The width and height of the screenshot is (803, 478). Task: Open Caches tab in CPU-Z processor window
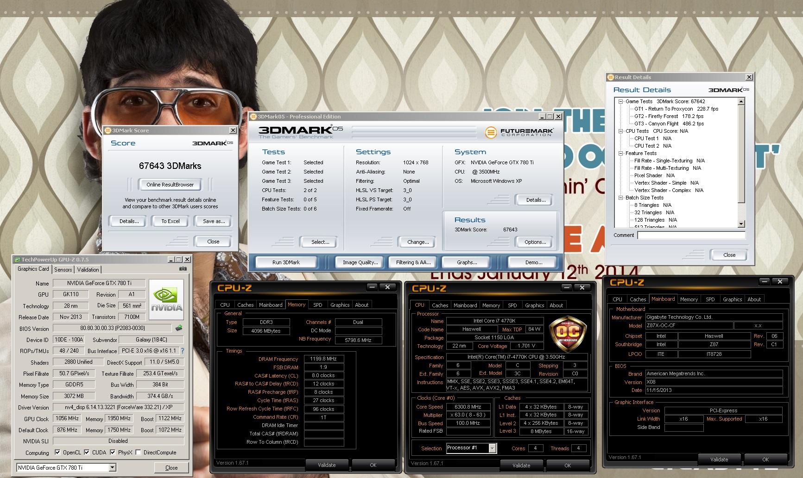click(x=440, y=305)
